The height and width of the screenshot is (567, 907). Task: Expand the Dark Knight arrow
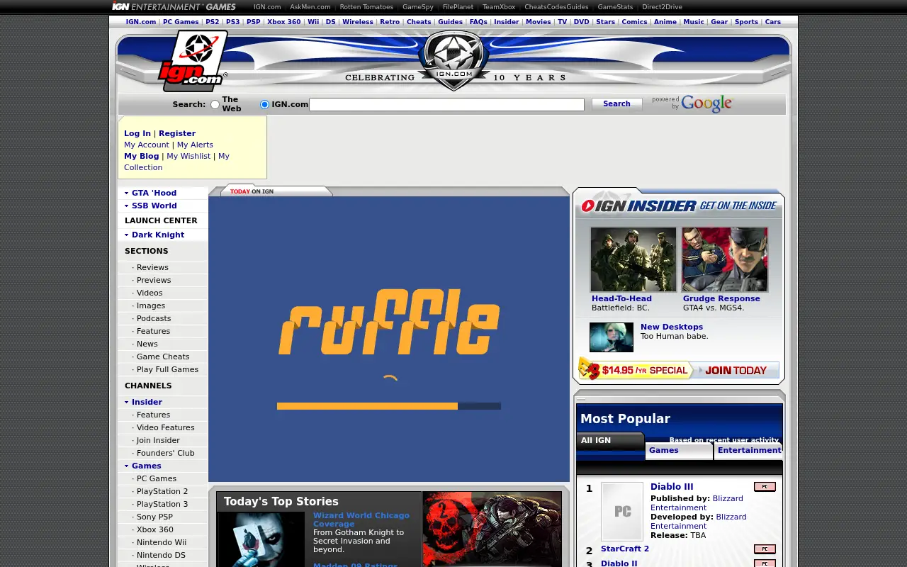click(127, 235)
